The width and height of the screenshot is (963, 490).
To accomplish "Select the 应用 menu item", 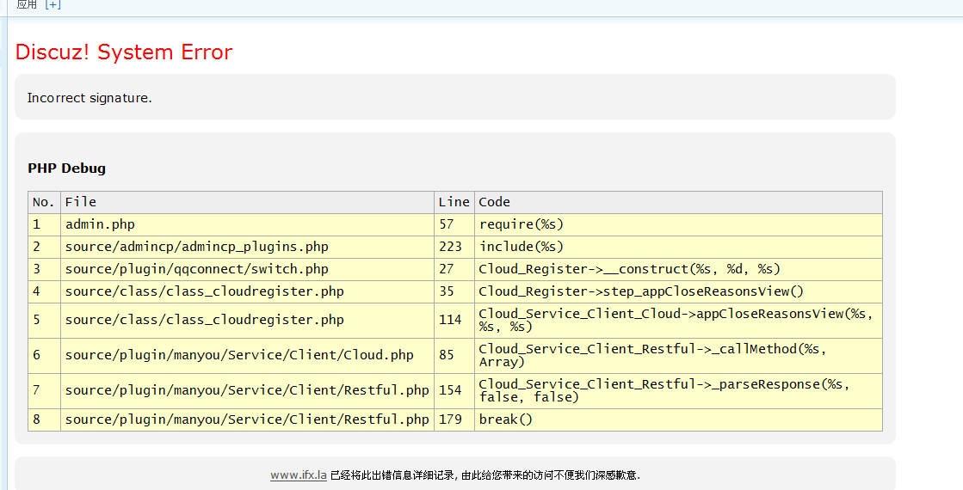I will (x=27, y=4).
